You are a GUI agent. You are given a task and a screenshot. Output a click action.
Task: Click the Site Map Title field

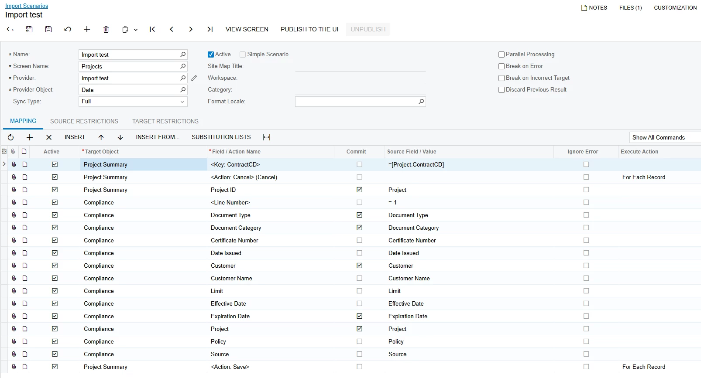[x=361, y=66]
